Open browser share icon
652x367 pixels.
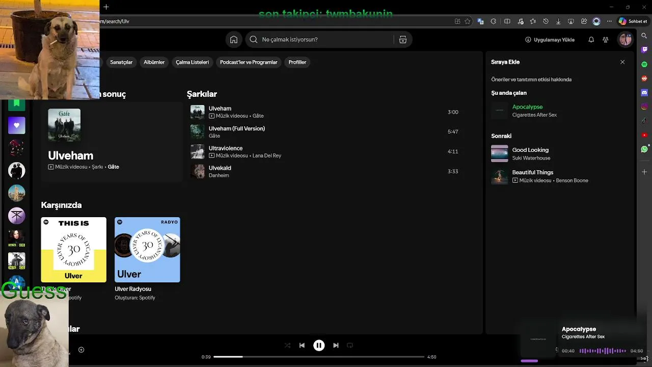tap(584, 21)
